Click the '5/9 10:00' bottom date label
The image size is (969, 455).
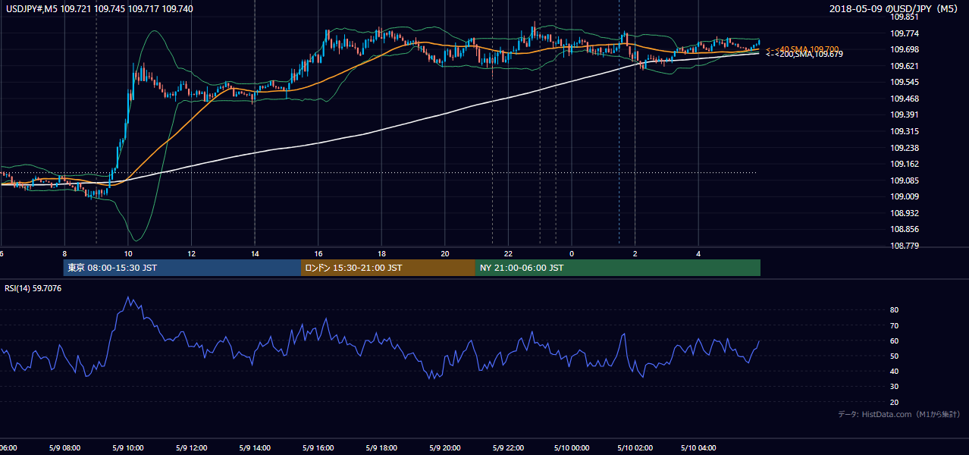pos(128,447)
